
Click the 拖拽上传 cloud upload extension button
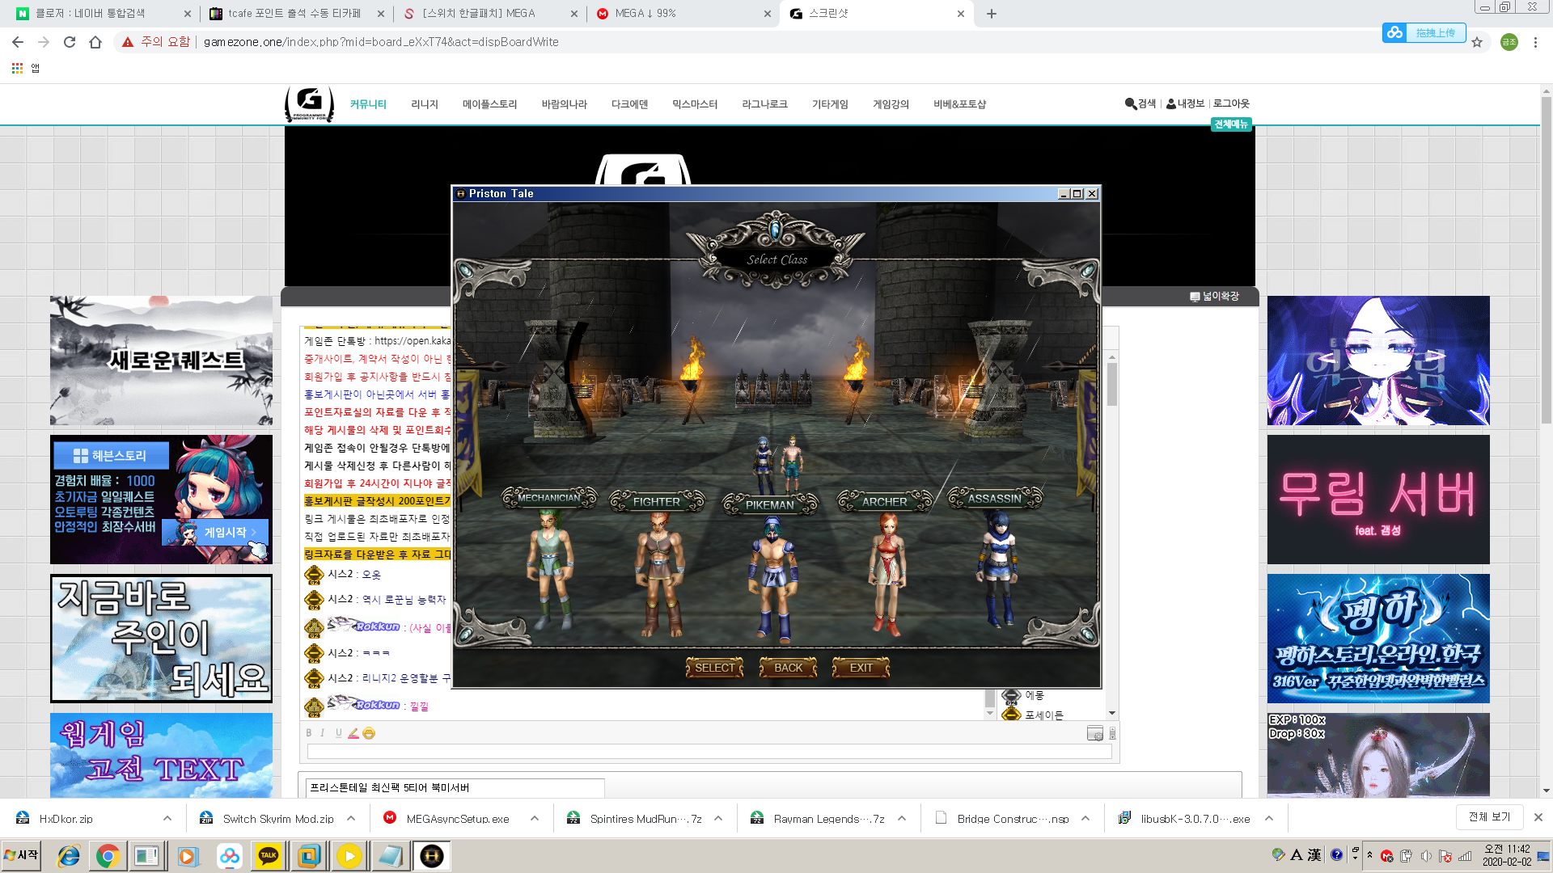(x=1424, y=33)
